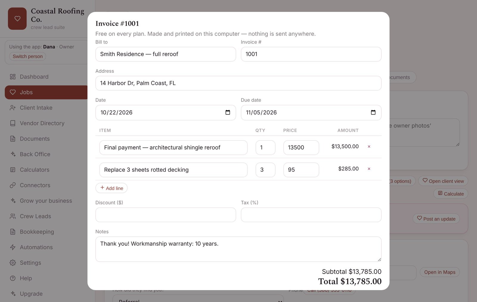This screenshot has height=302, width=477.
Task: Click the Open client view button
Action: point(443,181)
